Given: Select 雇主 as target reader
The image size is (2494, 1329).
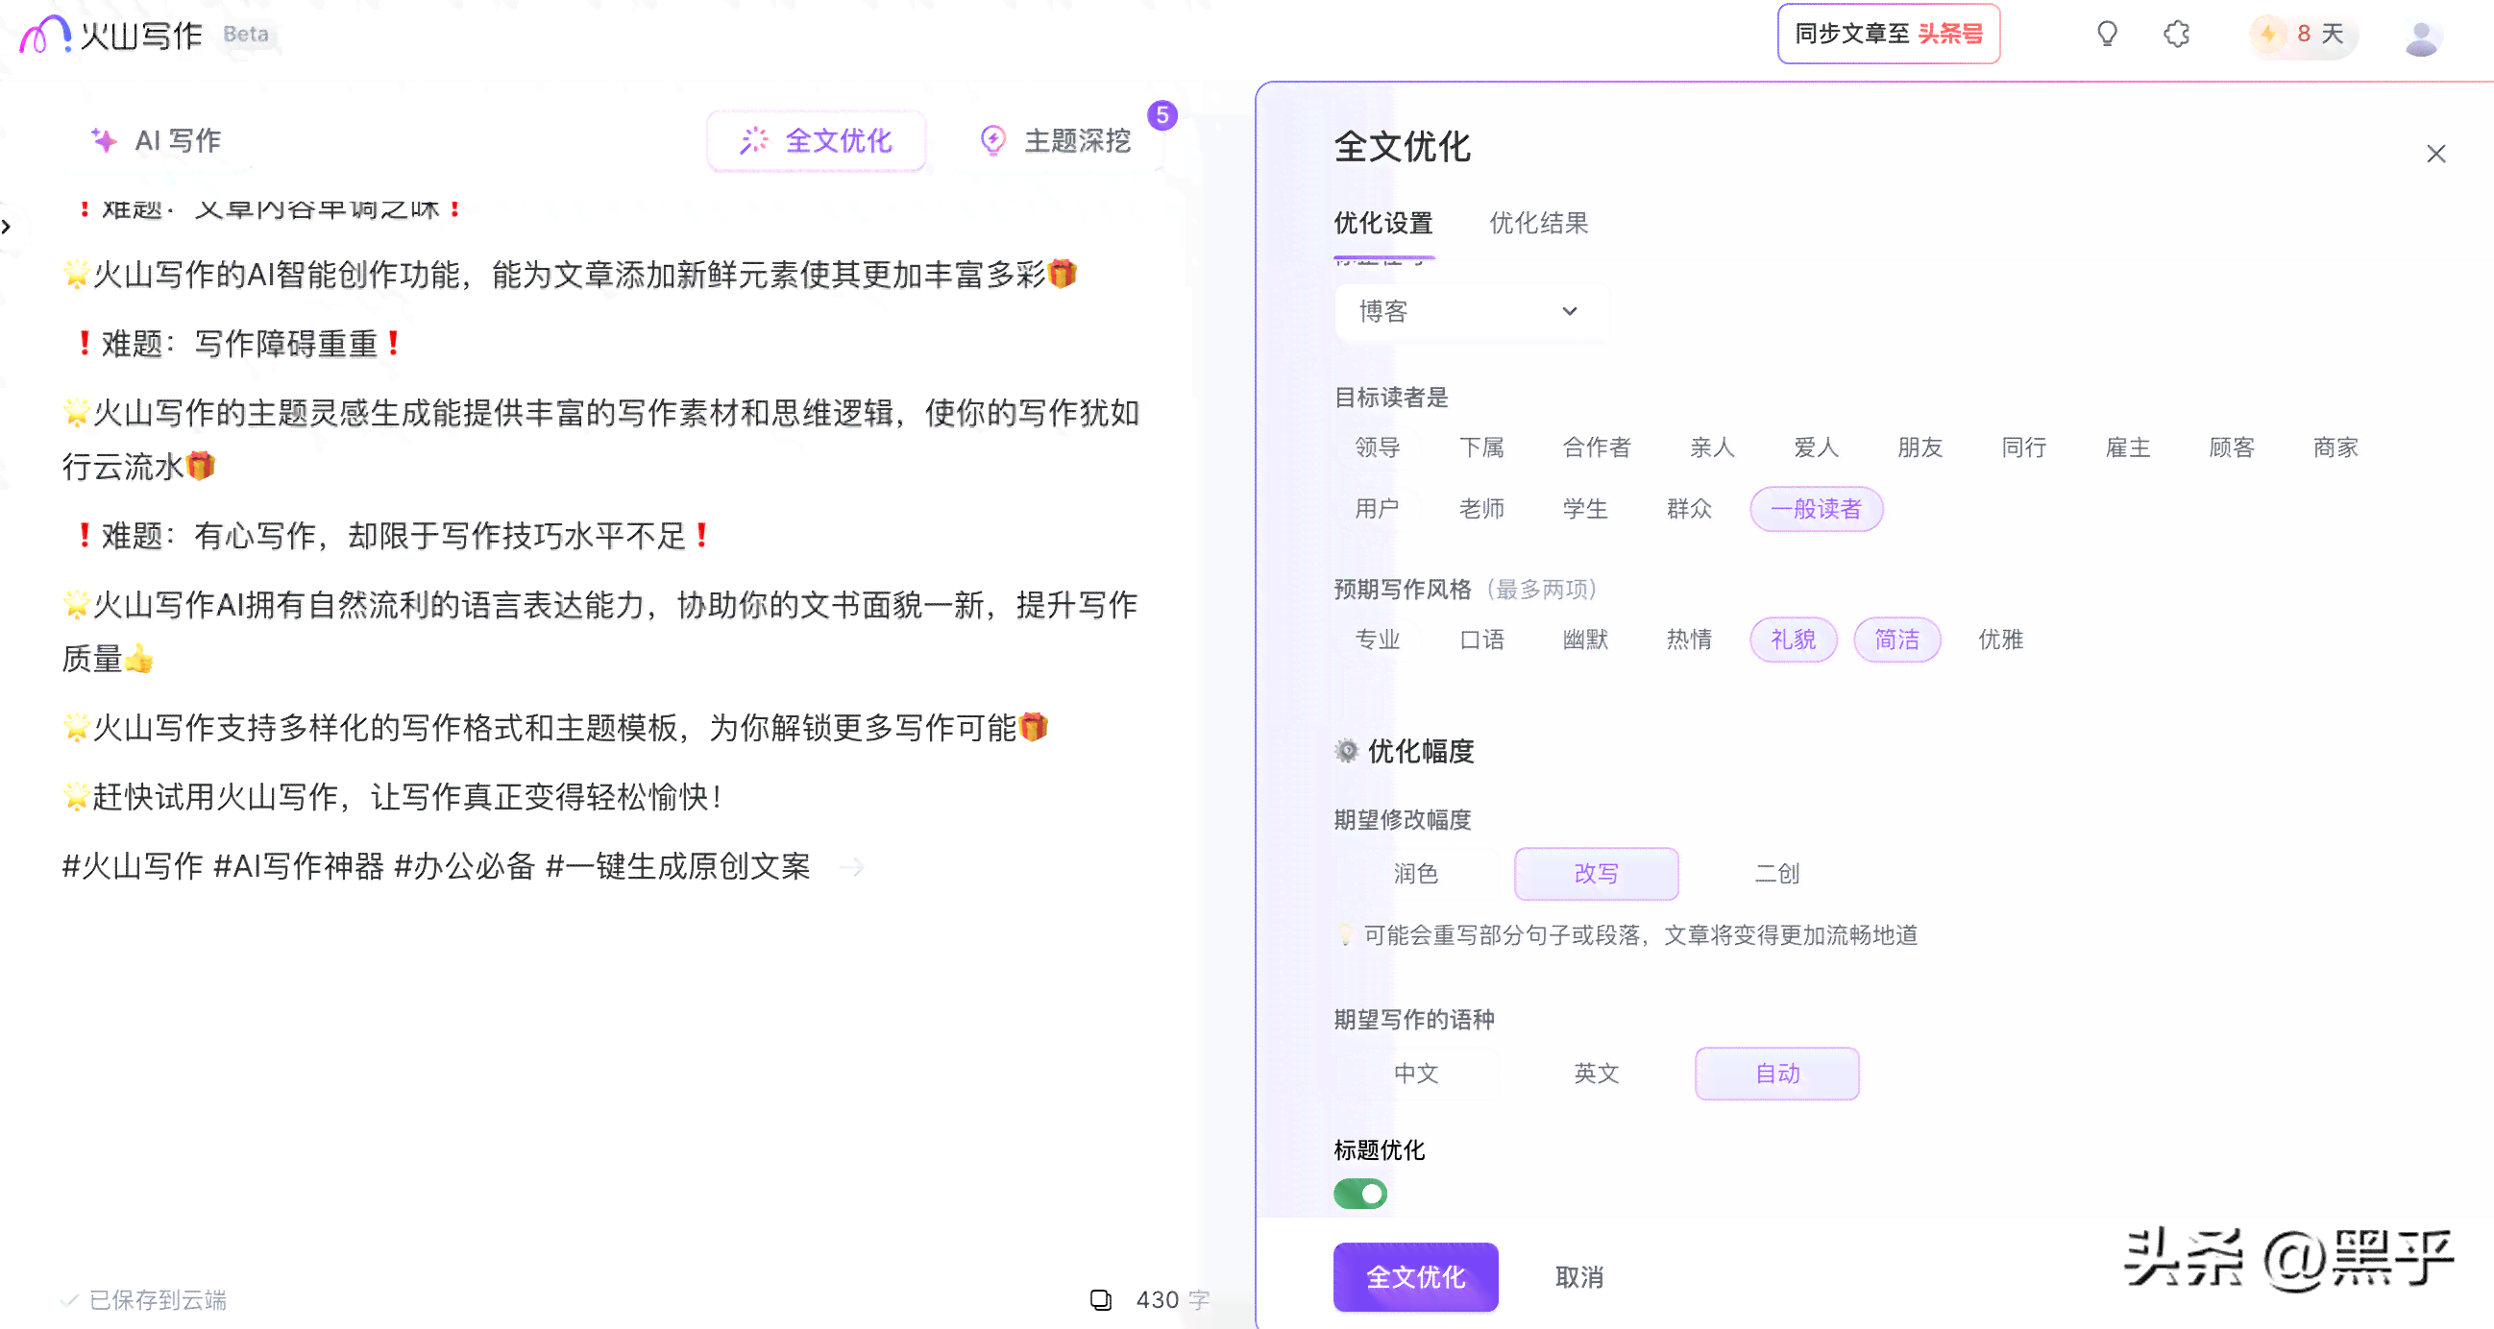Looking at the screenshot, I should (x=2127, y=447).
